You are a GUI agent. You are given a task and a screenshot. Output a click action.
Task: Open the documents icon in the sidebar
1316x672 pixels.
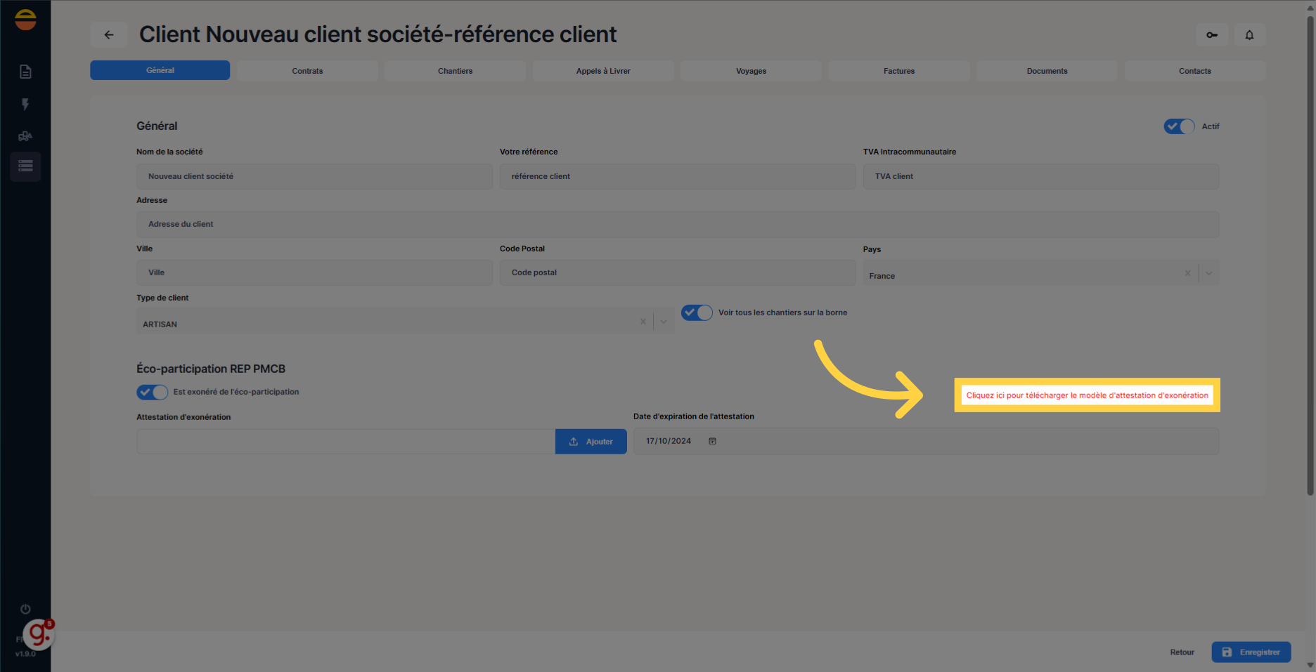coord(25,72)
